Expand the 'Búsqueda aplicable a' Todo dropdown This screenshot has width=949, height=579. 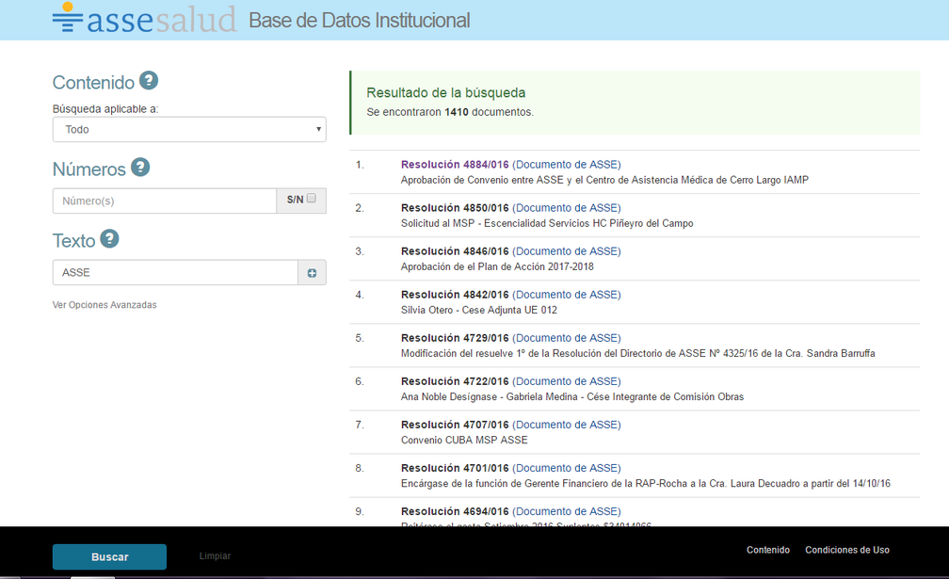tap(189, 130)
